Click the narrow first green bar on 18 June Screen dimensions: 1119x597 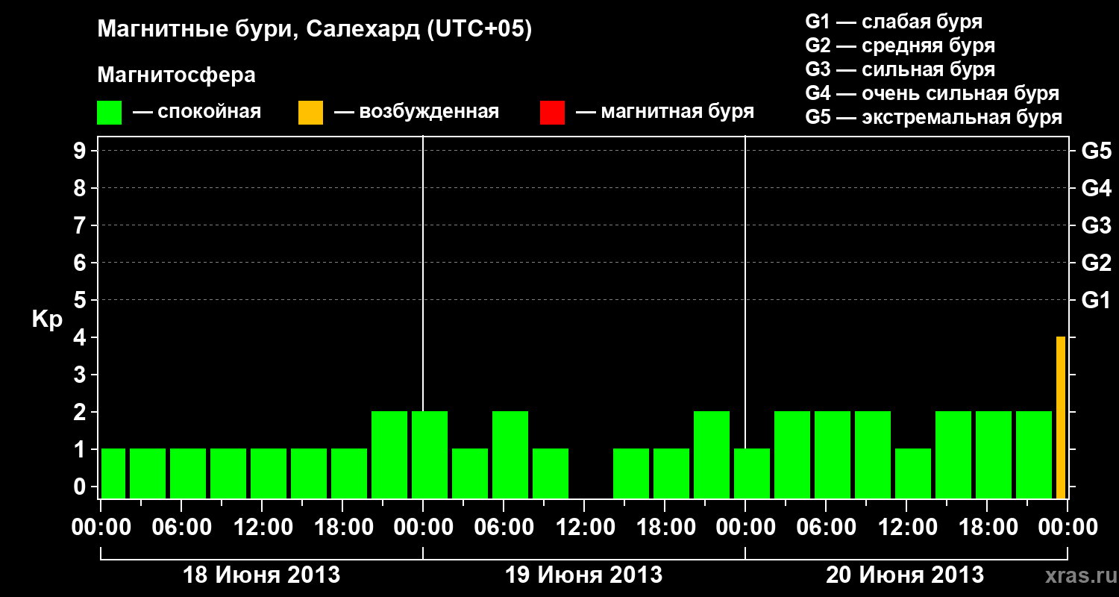pyautogui.click(x=113, y=474)
